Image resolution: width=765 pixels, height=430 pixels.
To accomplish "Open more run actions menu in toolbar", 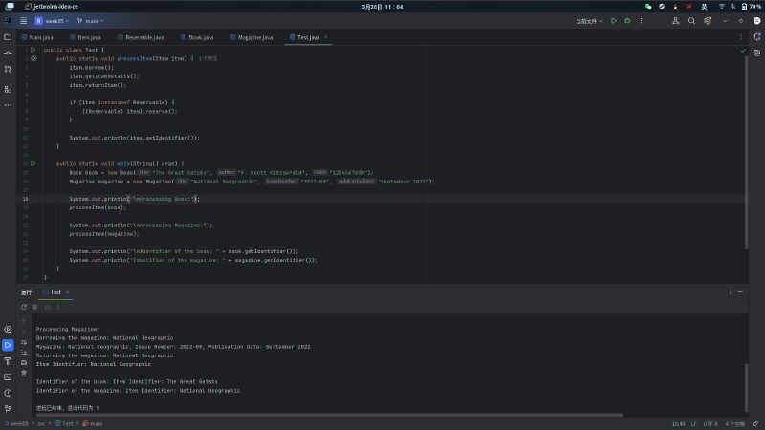I will (641, 21).
